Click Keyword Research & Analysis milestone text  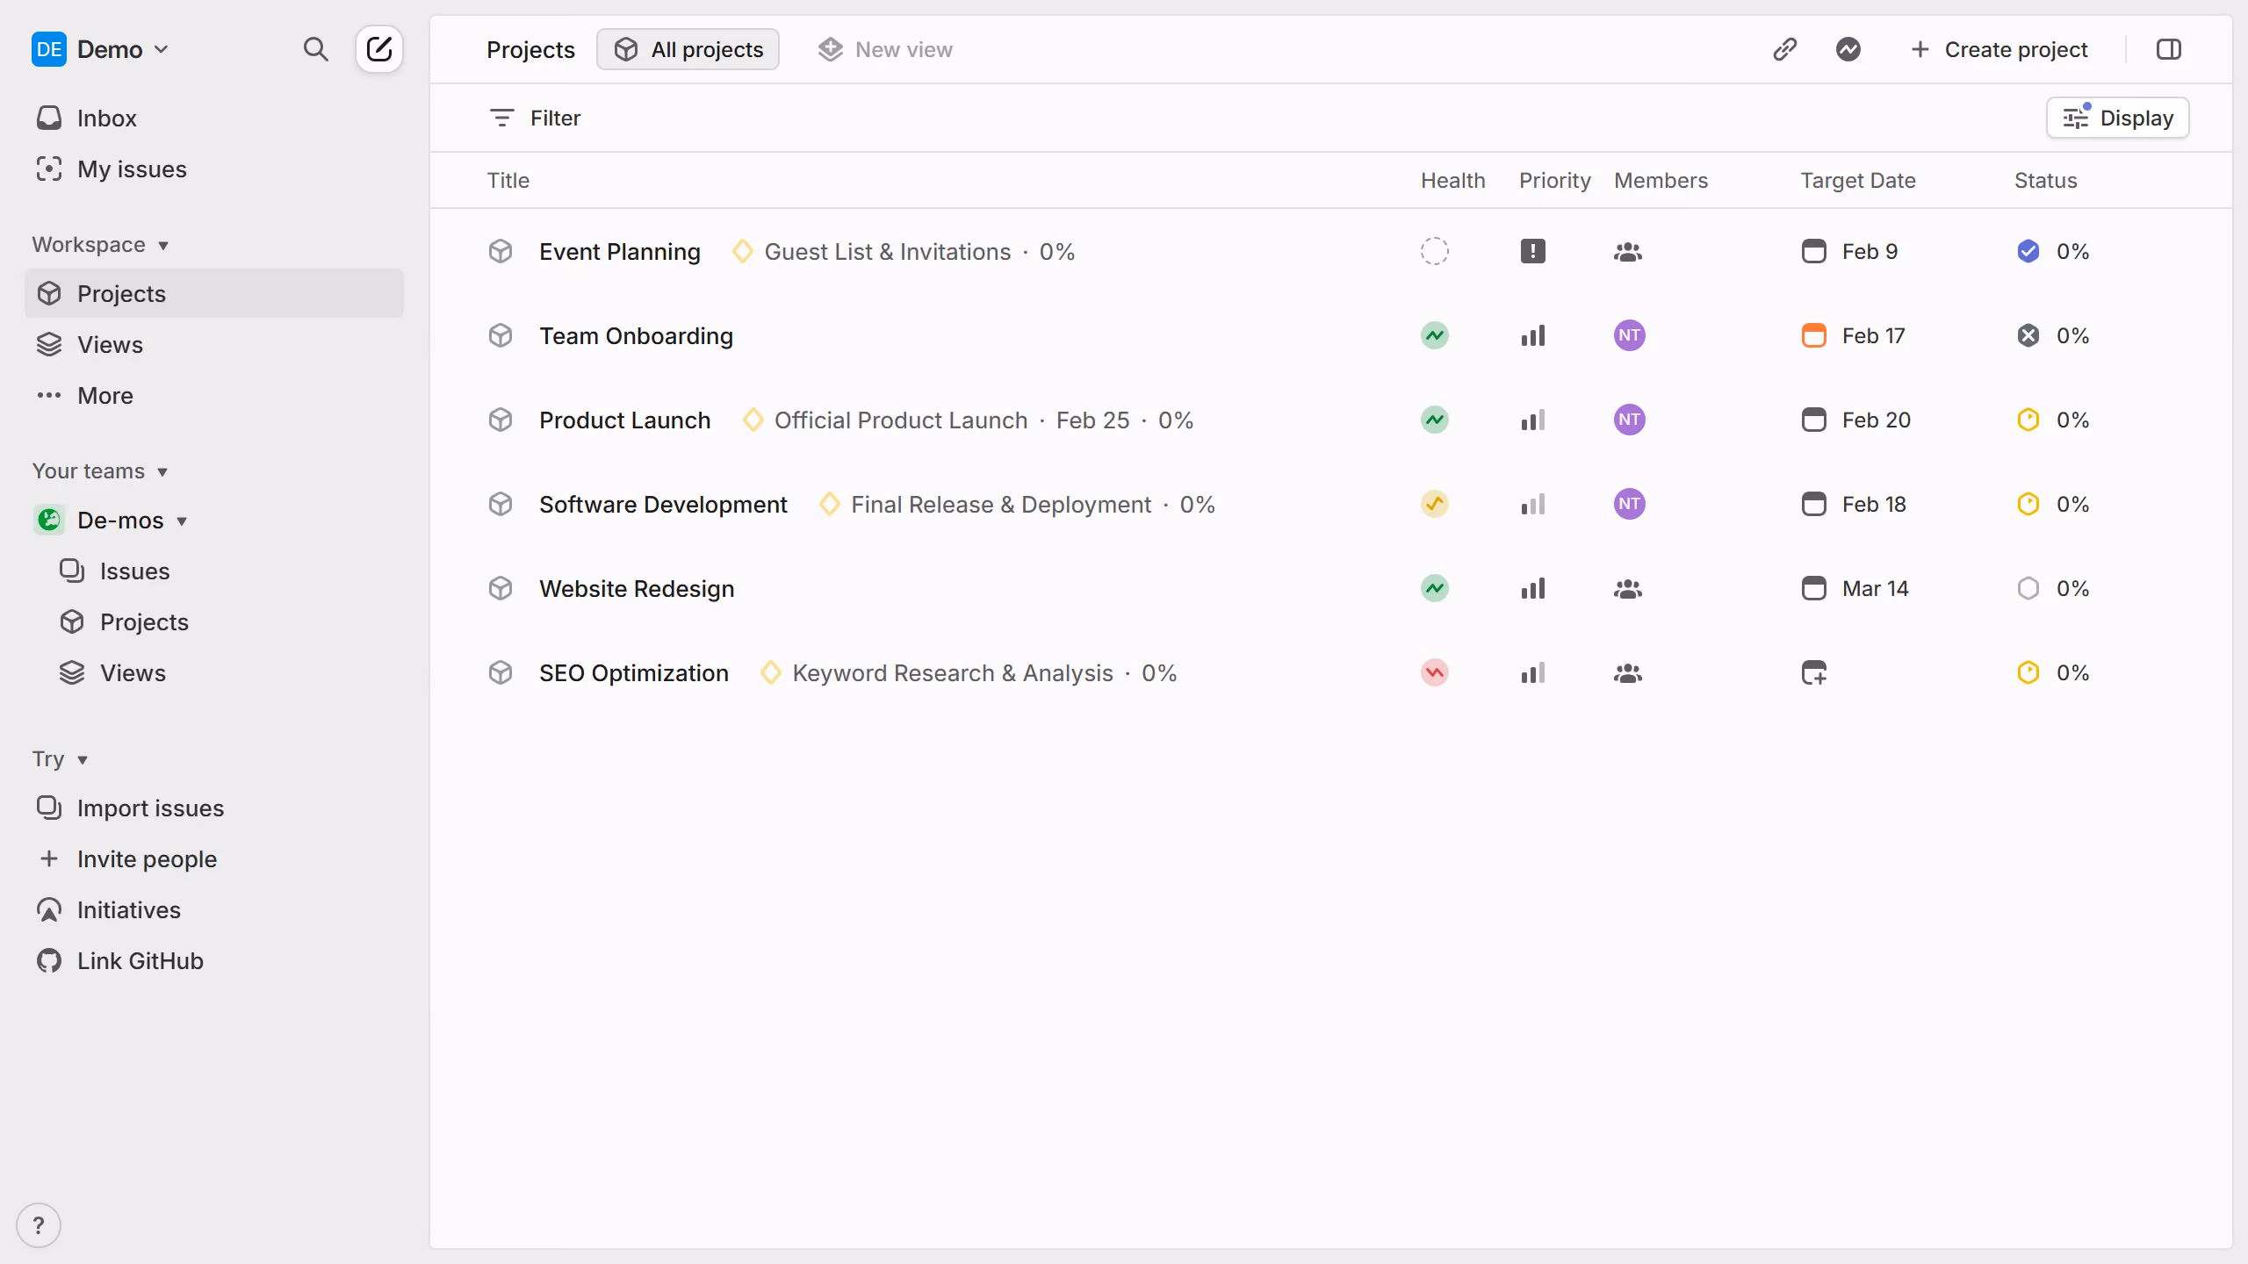[953, 672]
